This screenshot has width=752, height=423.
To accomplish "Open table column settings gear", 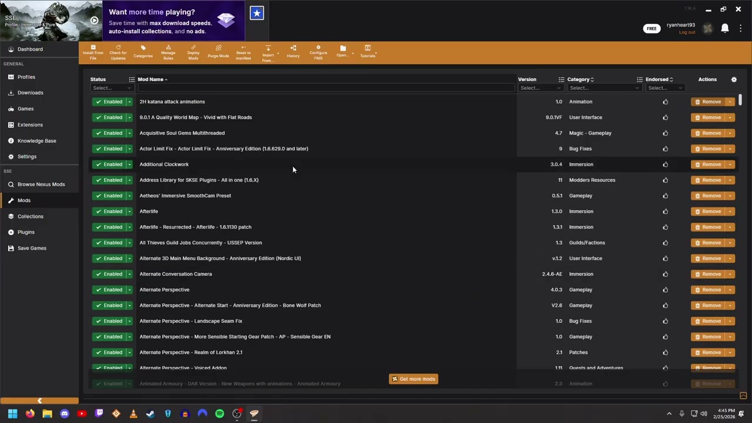I will tap(734, 79).
